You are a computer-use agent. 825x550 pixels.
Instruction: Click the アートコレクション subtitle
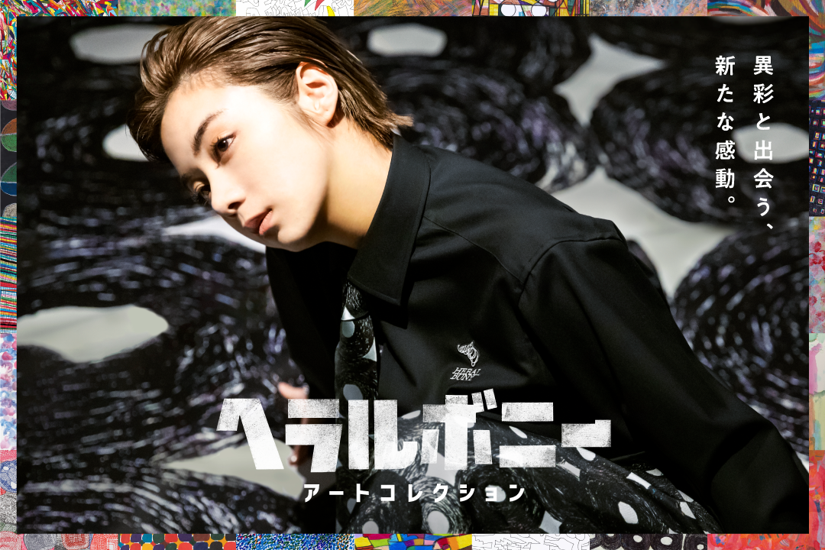pyautogui.click(x=414, y=493)
